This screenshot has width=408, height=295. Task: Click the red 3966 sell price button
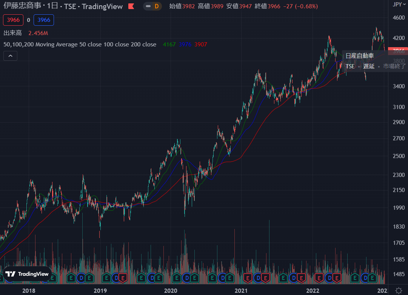pos(13,20)
